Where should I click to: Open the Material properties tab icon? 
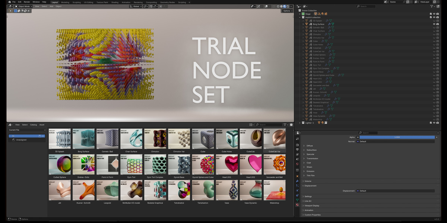(x=297, y=205)
